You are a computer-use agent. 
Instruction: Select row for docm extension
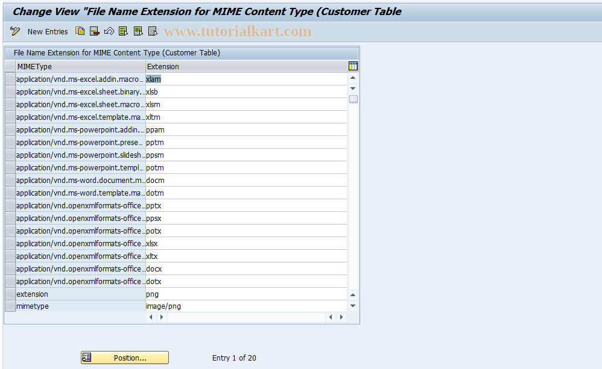click(10, 180)
